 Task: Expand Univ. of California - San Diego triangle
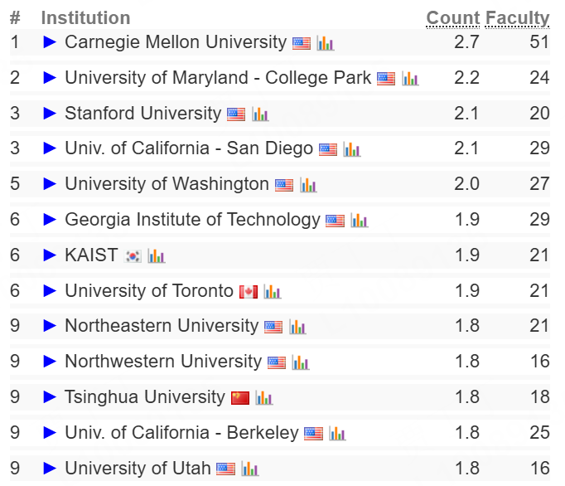coord(50,149)
